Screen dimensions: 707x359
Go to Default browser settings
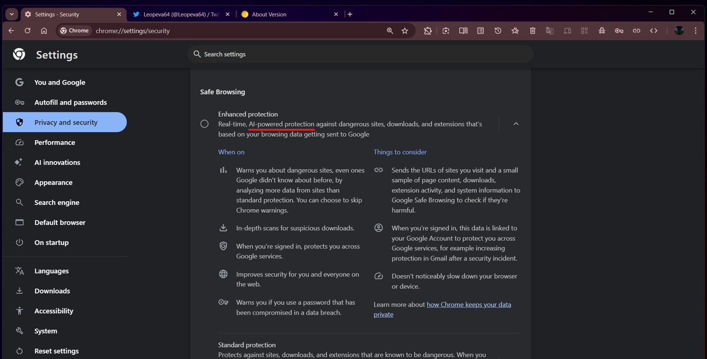[65, 222]
